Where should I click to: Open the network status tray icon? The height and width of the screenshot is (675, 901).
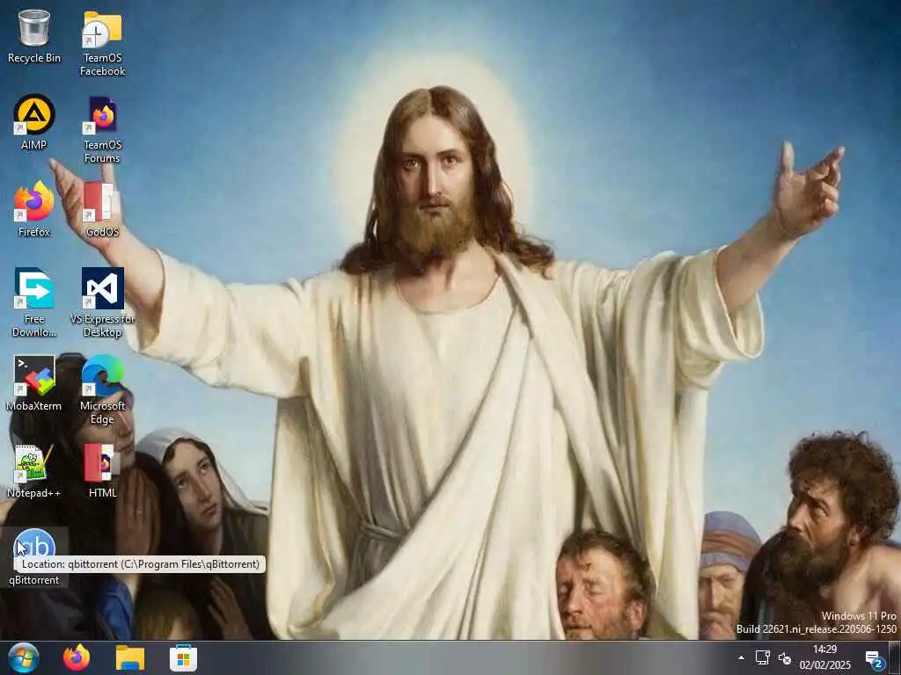coord(763,657)
